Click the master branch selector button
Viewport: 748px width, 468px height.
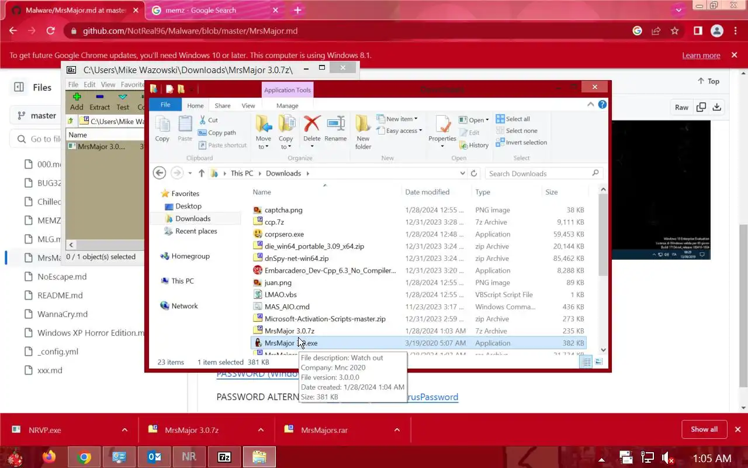[x=36, y=115]
